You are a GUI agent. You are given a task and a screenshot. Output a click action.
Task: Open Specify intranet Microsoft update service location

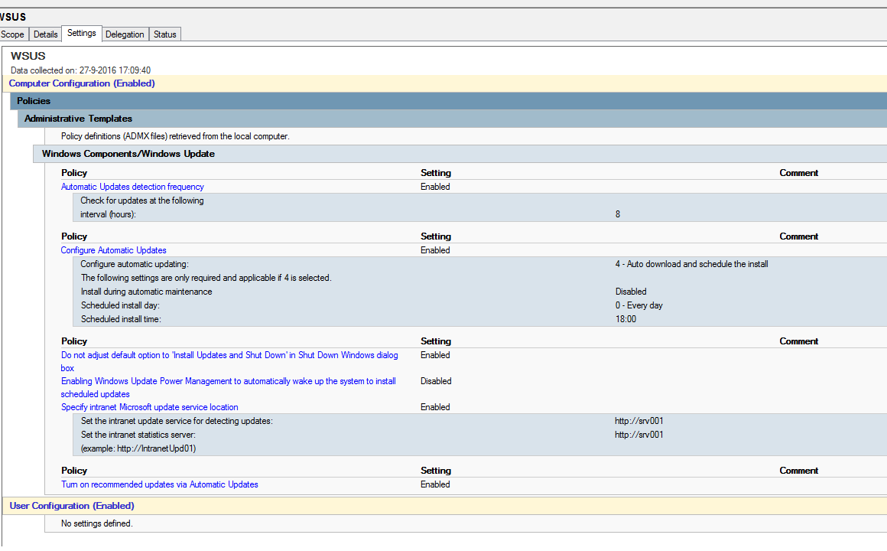coord(150,407)
